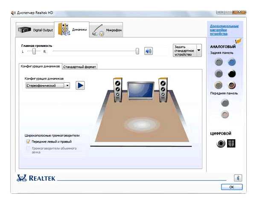Click the round digital coaxial output icon
Image resolution: width=257 pixels, height=204 pixels.
pos(221,144)
